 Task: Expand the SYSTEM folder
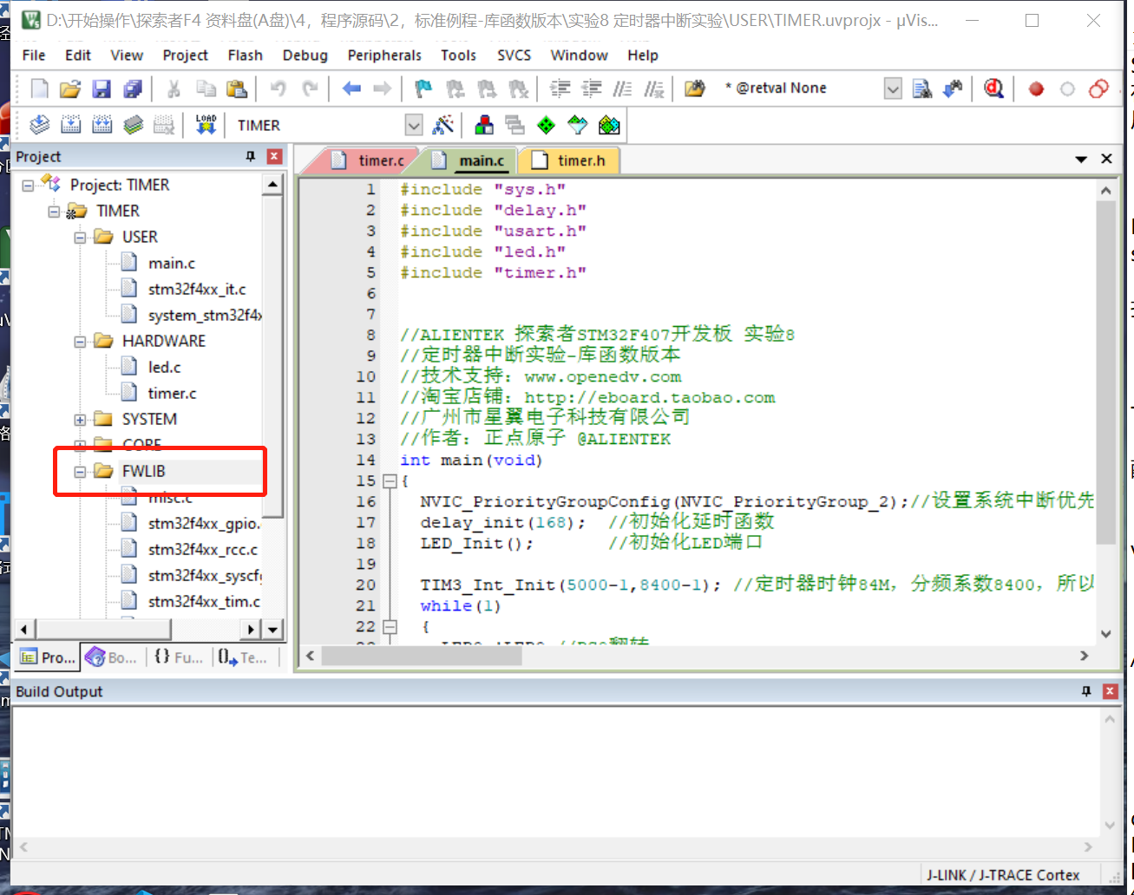click(x=81, y=419)
